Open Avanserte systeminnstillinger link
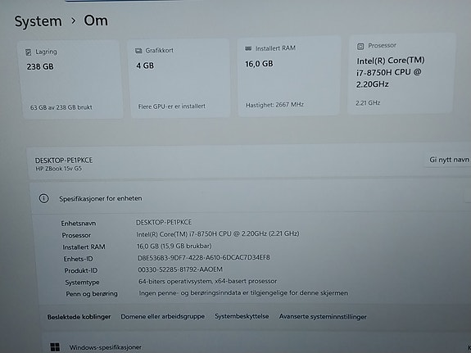The width and height of the screenshot is (471, 353). point(323,317)
